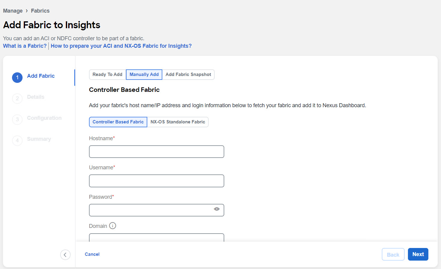Select the Summary step in the wizard
Viewport: 441px width, 269px height.
[39, 139]
